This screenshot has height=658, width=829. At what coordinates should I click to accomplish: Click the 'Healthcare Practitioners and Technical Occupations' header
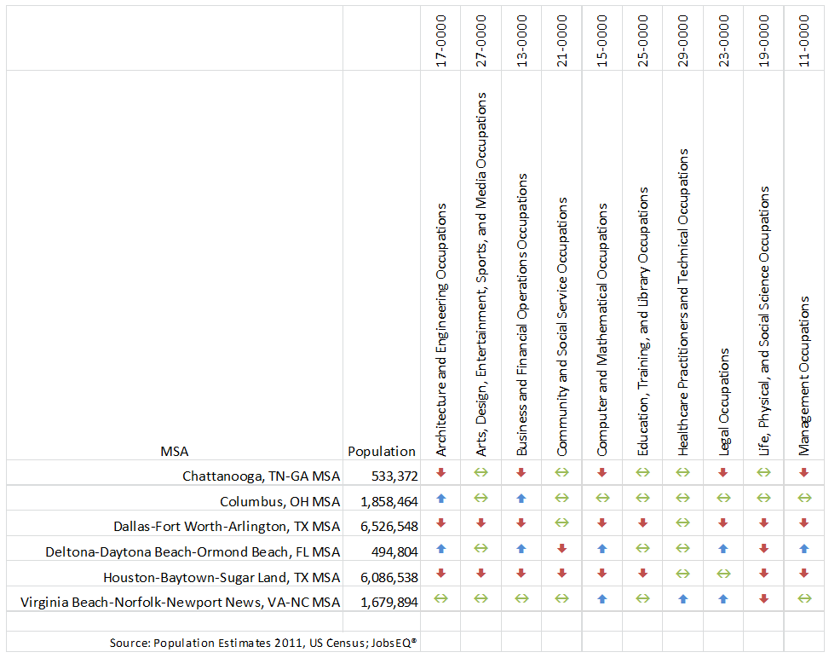click(683, 303)
